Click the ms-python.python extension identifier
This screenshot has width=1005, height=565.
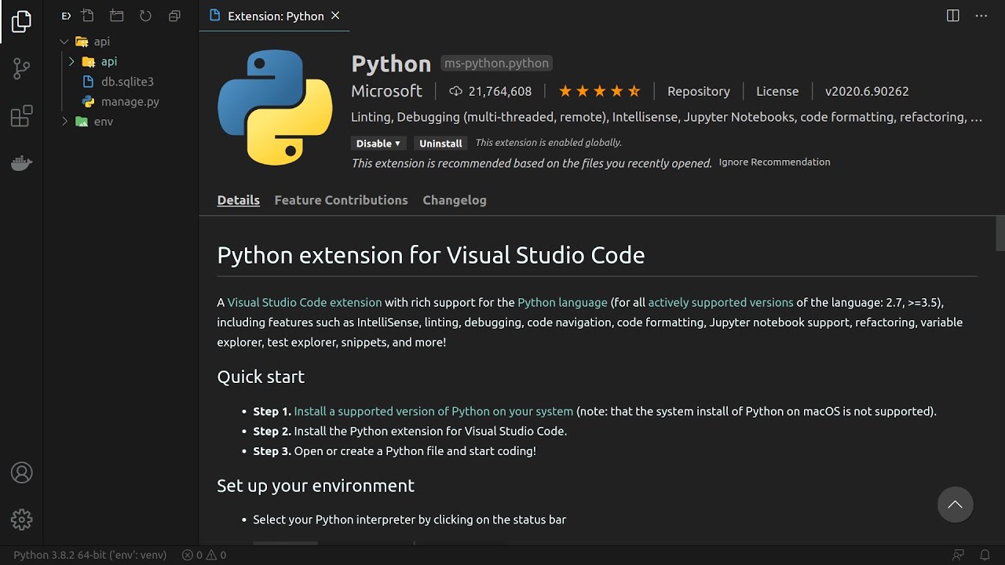[x=496, y=64]
